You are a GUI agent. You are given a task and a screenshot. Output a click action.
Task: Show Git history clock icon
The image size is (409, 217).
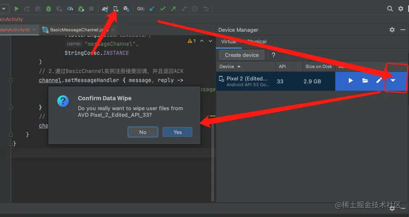(195, 9)
